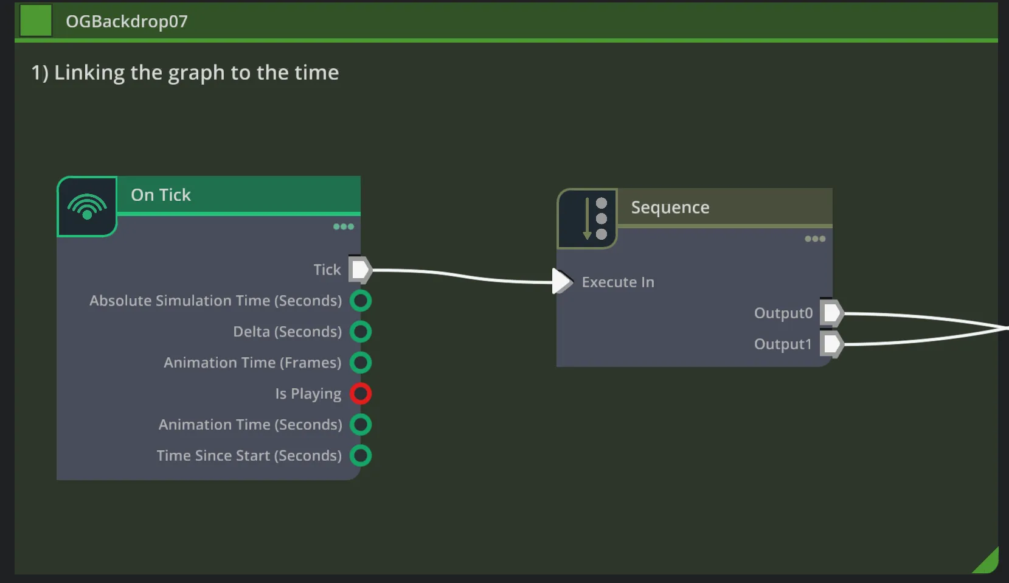Select the Animation Time (Frames) port

coord(361,363)
